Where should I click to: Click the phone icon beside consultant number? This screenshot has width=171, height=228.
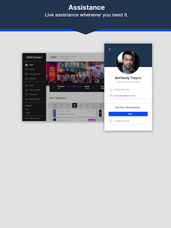click(111, 90)
